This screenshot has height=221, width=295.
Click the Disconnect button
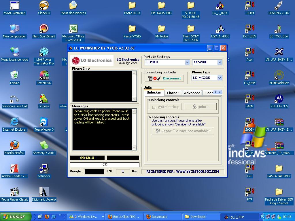point(164,78)
